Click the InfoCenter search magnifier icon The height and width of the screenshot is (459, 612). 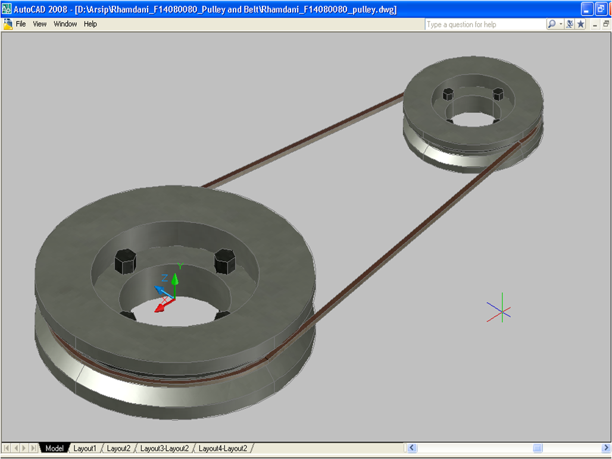click(x=551, y=24)
